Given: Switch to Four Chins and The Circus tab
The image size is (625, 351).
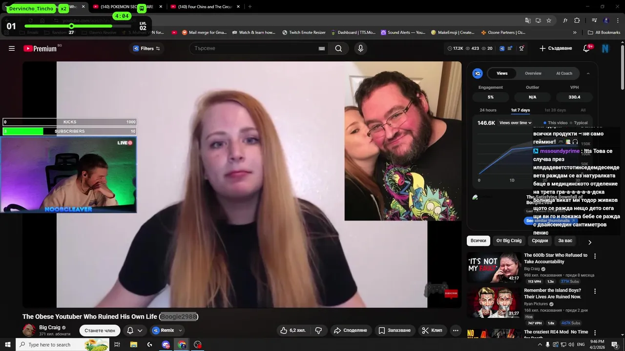Looking at the screenshot, I should [204, 7].
